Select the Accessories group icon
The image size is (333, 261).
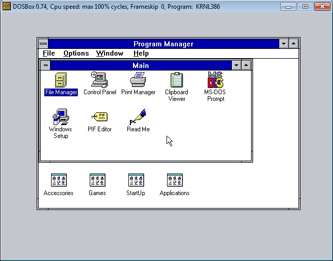point(59,180)
